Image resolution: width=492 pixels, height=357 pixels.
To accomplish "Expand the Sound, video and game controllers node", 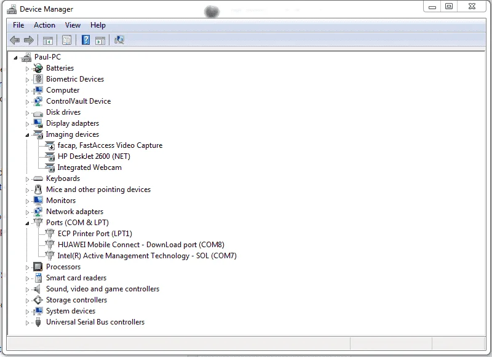I will point(27,290).
